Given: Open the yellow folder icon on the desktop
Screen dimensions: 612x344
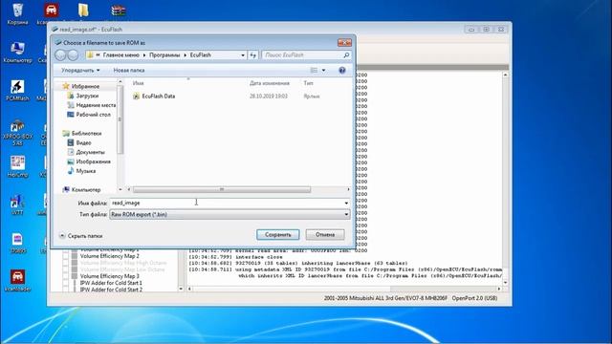Looking at the screenshot, I should (83, 11).
